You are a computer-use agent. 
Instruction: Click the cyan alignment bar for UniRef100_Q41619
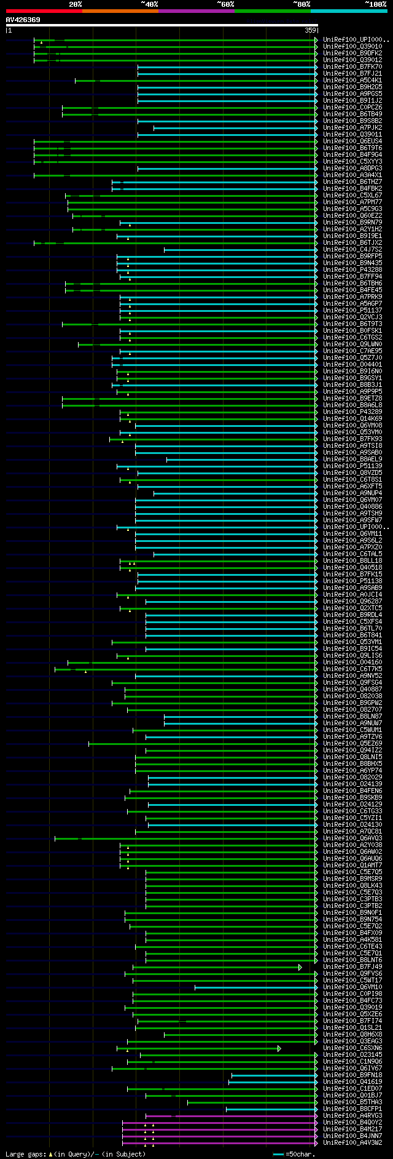pyautogui.click(x=272, y=1082)
